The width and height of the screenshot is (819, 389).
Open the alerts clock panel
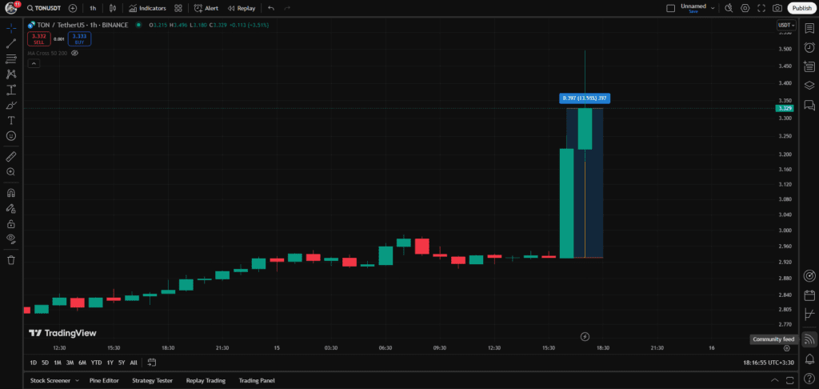tap(809, 47)
